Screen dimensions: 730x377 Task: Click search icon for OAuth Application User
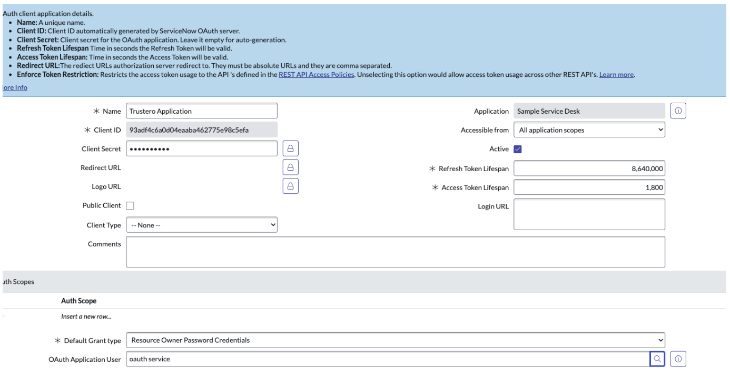(657, 359)
